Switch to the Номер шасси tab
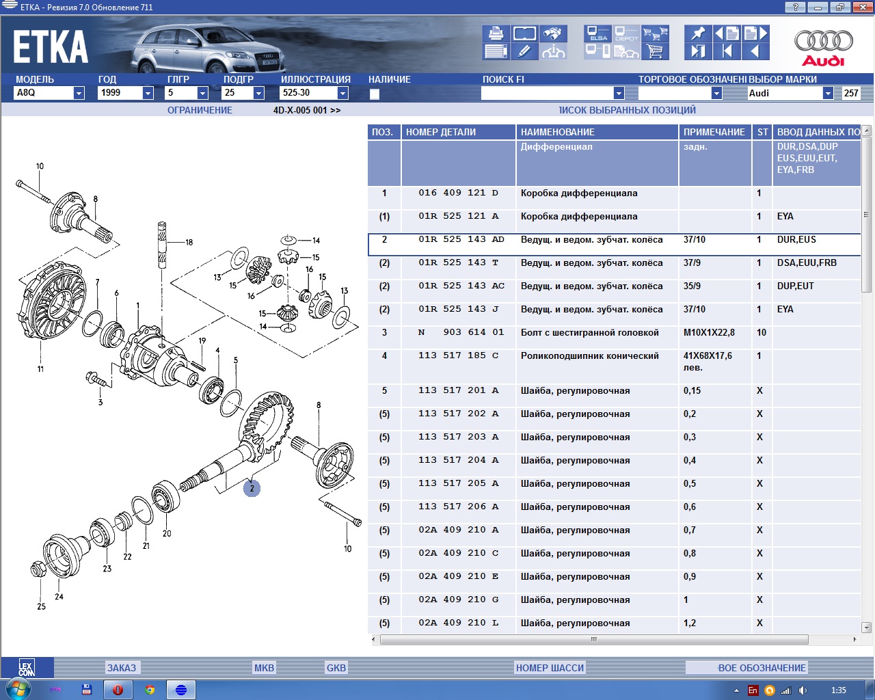 (x=550, y=668)
